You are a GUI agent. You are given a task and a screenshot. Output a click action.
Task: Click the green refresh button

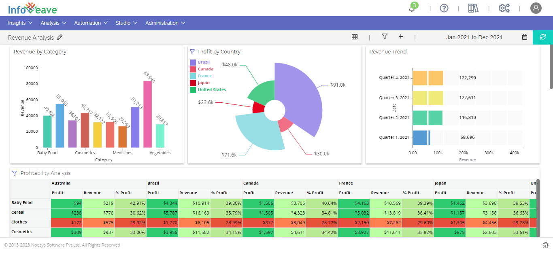(x=543, y=37)
